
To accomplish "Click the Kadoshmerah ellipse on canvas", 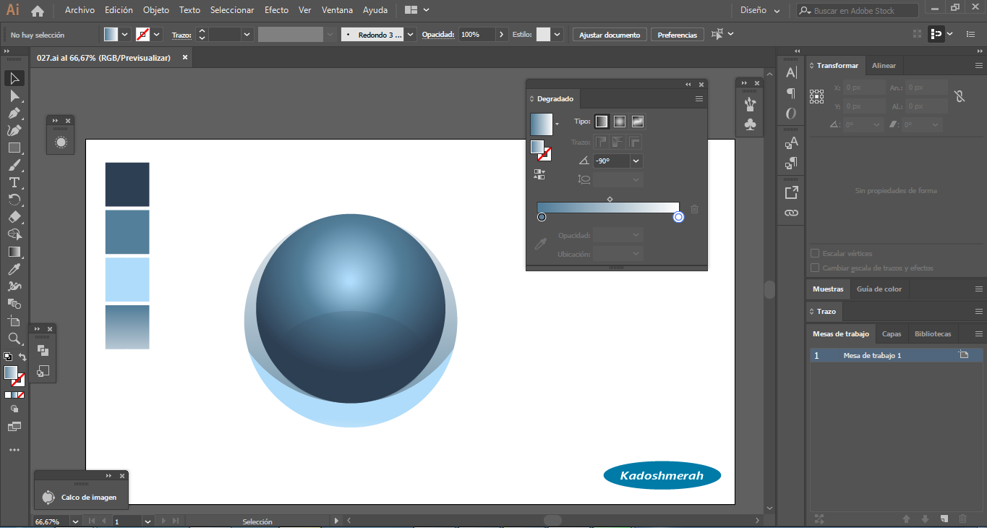I will point(662,476).
